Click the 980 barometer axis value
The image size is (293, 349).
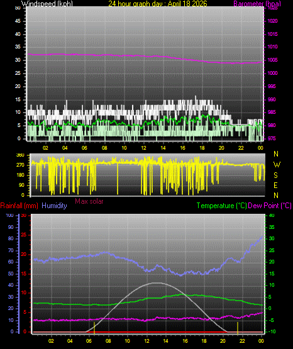tap(272, 125)
